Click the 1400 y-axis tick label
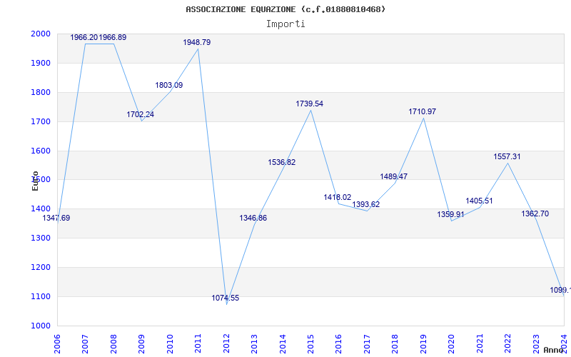Screen dimensions: 571x357 pyautogui.click(x=41, y=208)
